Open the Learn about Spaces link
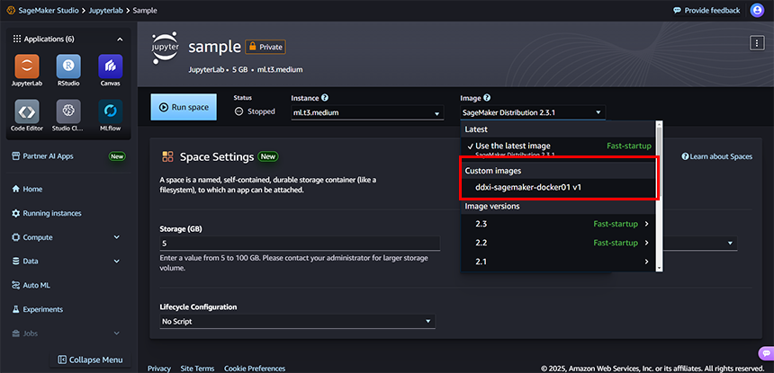The height and width of the screenshot is (373, 774). click(x=716, y=156)
